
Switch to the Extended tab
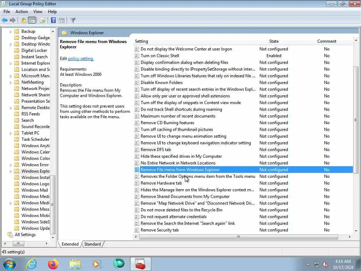coord(70,244)
